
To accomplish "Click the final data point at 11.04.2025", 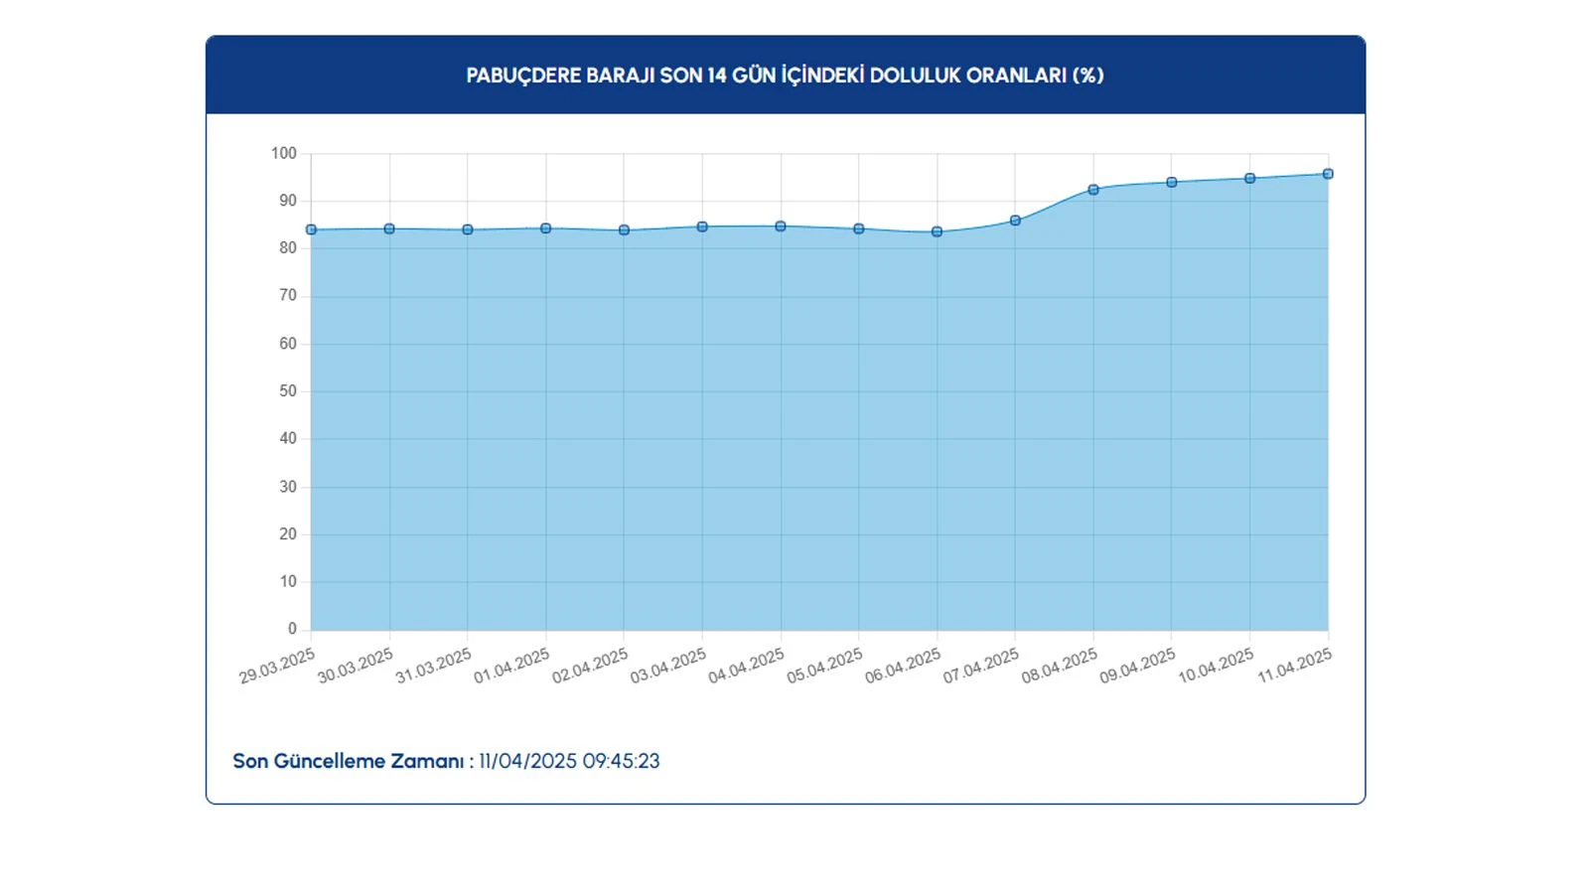I will 1328,174.
